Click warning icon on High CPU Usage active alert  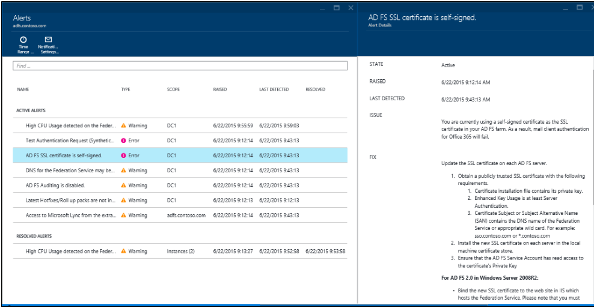[124, 126]
